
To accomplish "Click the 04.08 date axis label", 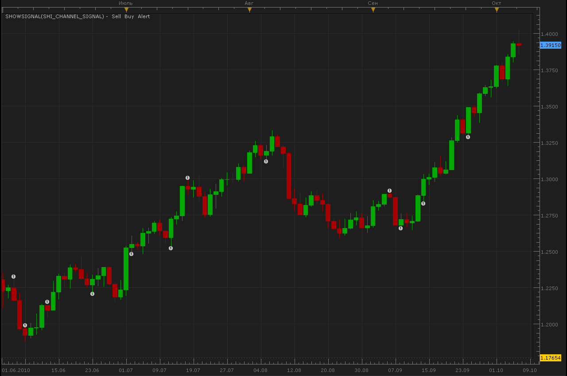I will click(260, 370).
